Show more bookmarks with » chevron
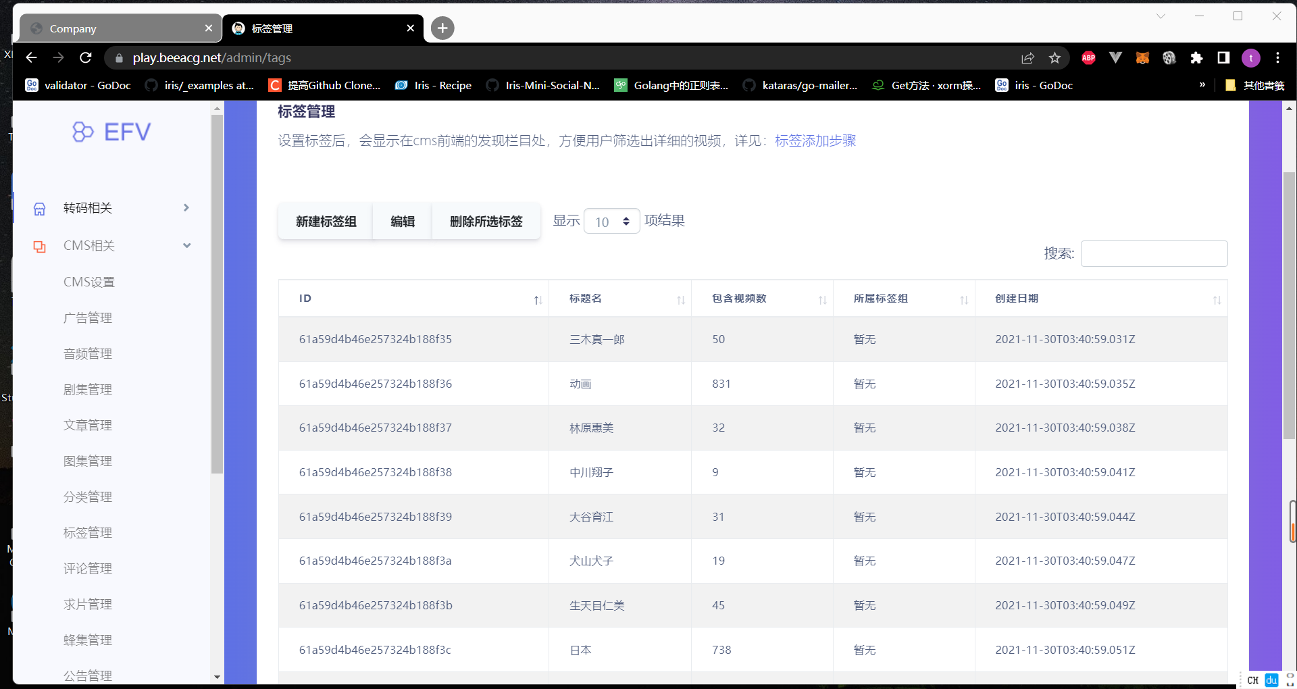Viewport: 1297px width, 689px height. pos(1202,85)
